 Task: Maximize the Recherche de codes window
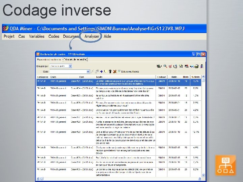click(198, 54)
